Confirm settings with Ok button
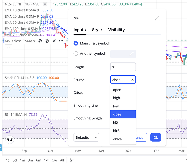The height and width of the screenshot is (163, 187). click(x=156, y=138)
